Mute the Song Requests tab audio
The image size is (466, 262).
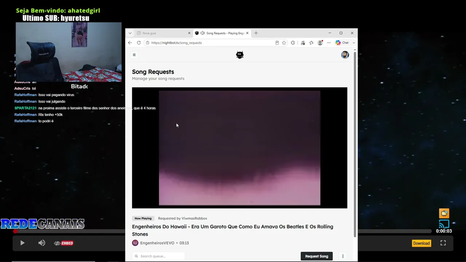[x=202, y=33]
